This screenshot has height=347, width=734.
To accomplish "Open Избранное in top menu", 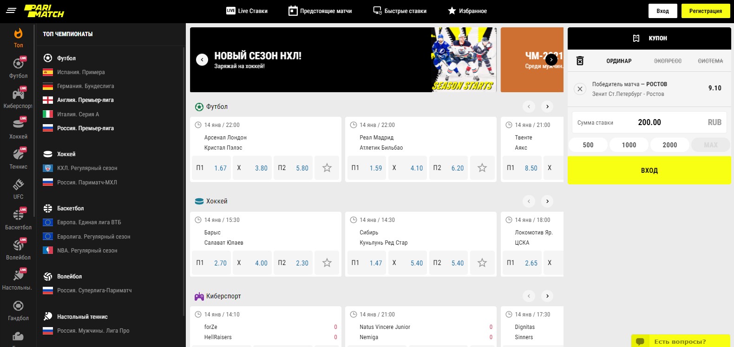I will click(x=467, y=11).
